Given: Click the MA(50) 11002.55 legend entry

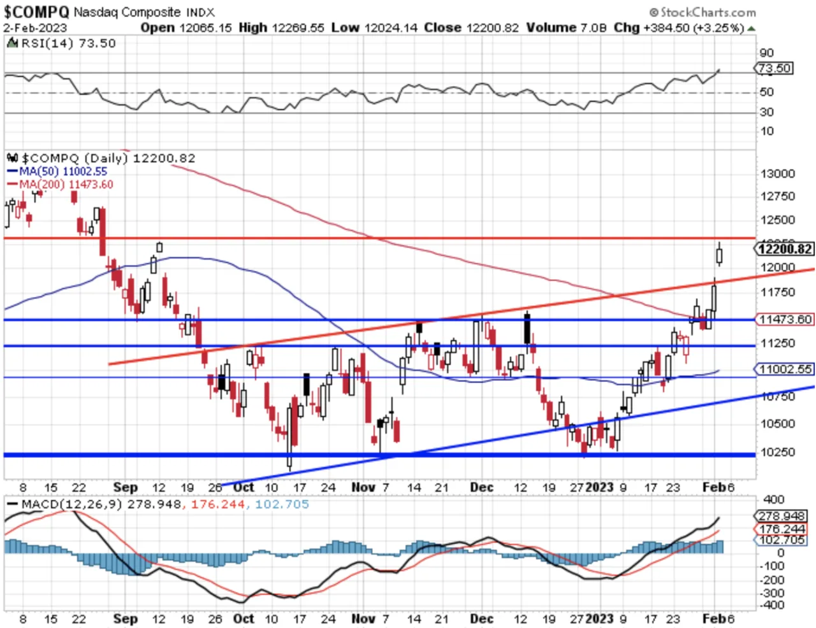Looking at the screenshot, I should (x=57, y=171).
